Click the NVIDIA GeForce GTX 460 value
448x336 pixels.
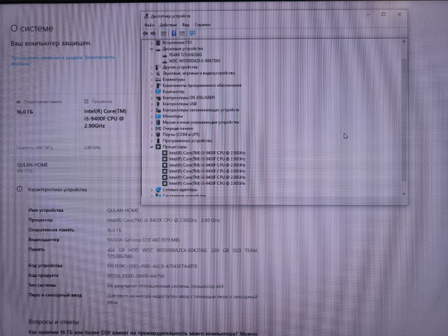[x=143, y=240]
